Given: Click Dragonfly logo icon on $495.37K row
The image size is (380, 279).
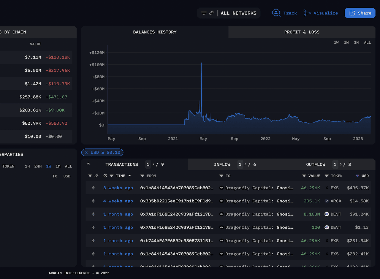Looking at the screenshot, I should click(x=221, y=188).
